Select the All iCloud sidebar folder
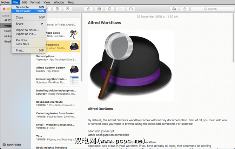235x149 pixels. pos(8,20)
